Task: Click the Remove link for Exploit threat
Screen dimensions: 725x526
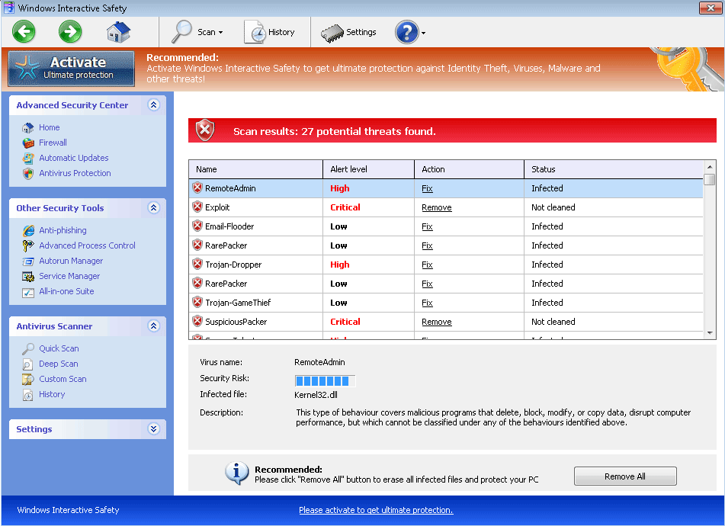Action: 436,207
